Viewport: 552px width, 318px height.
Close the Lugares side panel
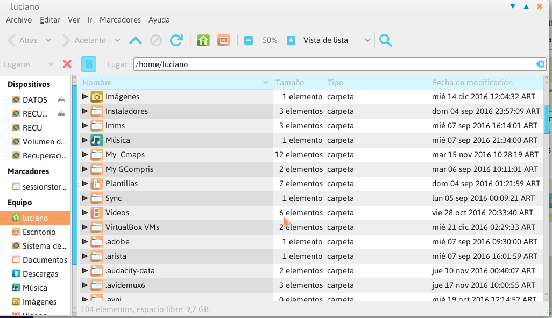[67, 64]
